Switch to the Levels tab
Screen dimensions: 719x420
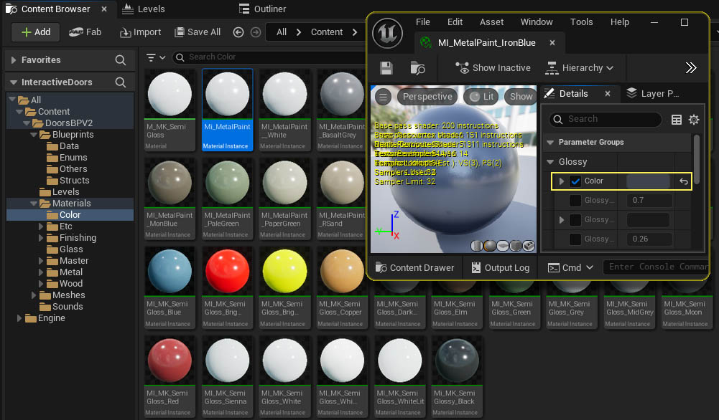coord(143,9)
